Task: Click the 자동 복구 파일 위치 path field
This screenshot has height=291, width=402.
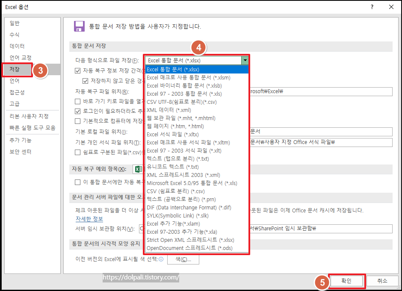Action: coord(320,91)
